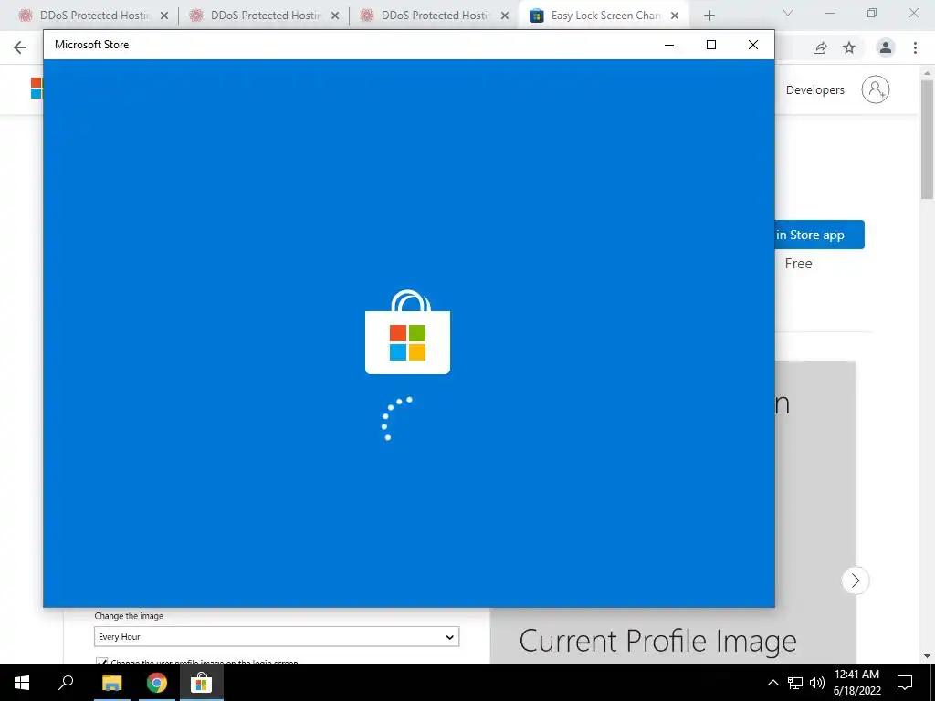Screen dimensions: 935x701
Task: Open the volume speaker tray icon
Action: click(x=817, y=683)
